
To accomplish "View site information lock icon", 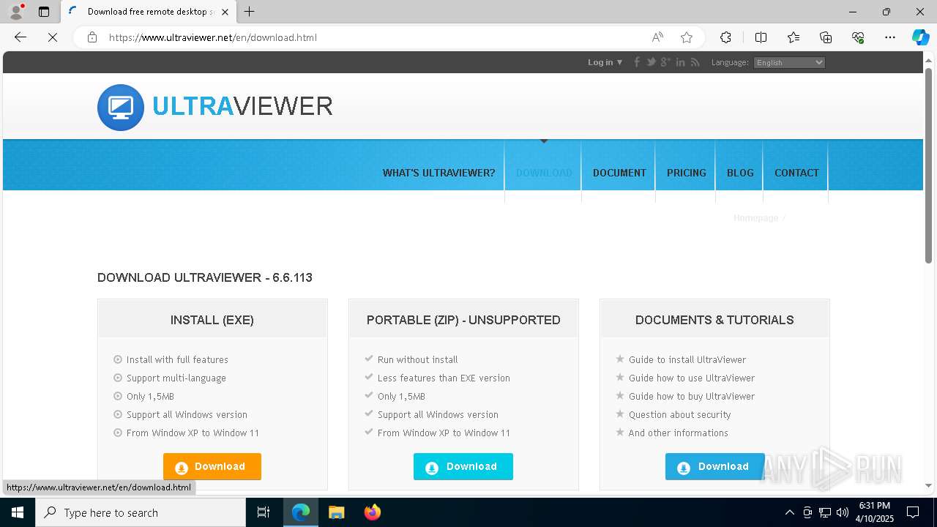I will pos(92,37).
